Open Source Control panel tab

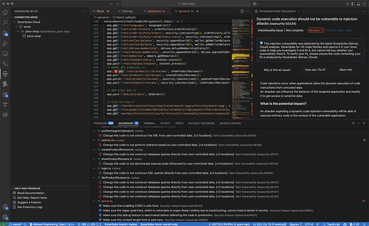coord(230,123)
